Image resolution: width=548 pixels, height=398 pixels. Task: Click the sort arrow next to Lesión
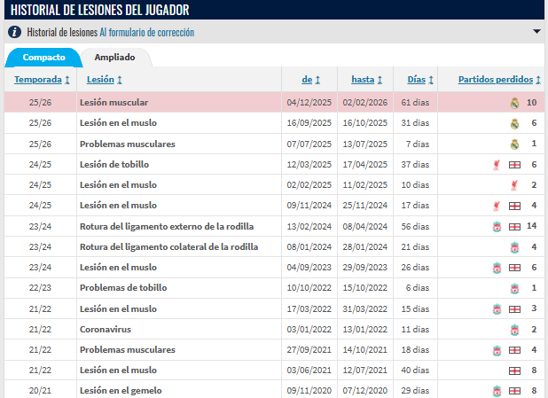click(x=120, y=80)
